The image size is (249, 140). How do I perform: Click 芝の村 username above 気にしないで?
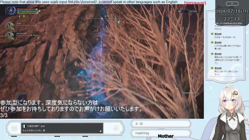(x=218, y=69)
